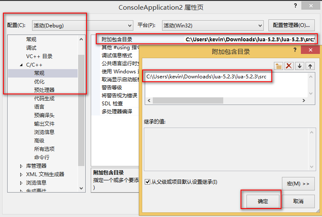
Task: Expand the XML 文档生成器 node
Action: click(21, 174)
